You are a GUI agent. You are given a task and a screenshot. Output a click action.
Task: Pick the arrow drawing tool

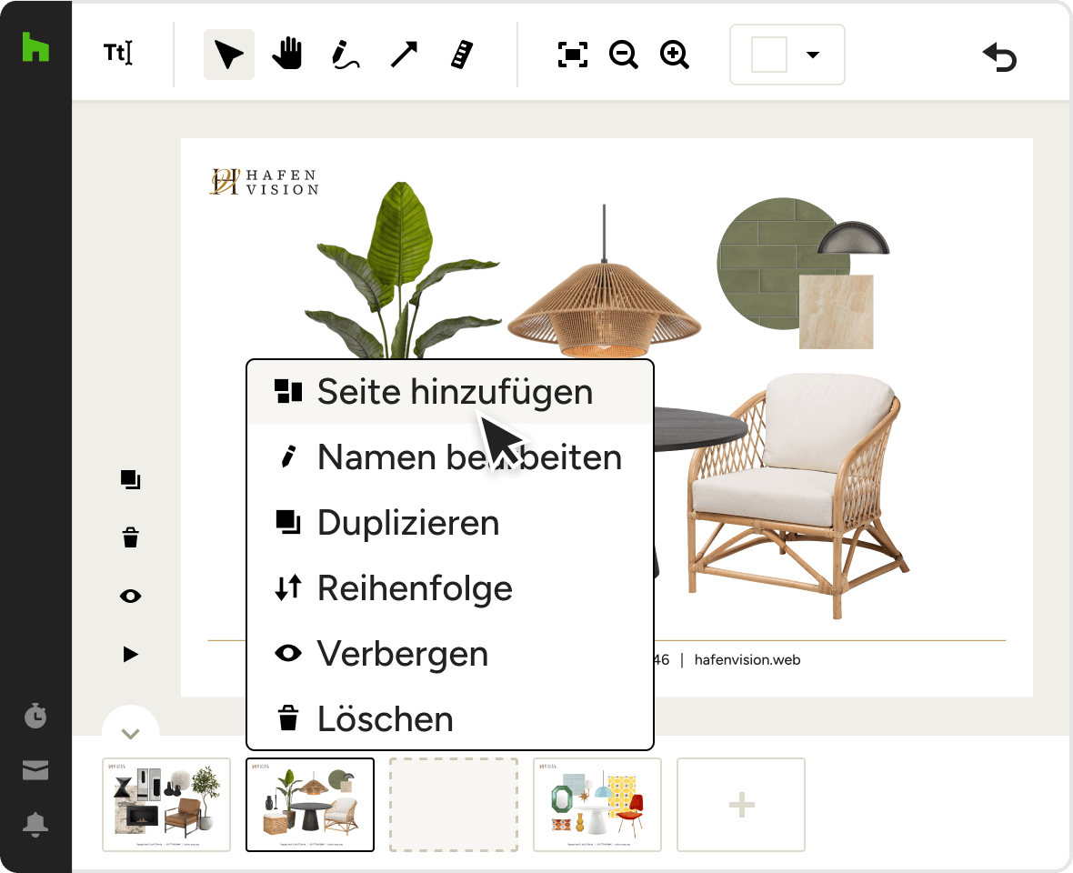tap(404, 55)
